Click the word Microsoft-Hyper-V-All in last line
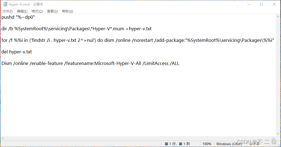This screenshot has height=147, width=281. (118, 64)
